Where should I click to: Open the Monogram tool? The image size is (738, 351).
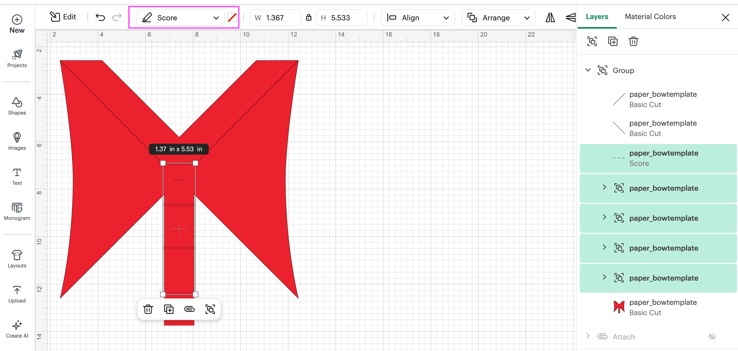tap(17, 211)
